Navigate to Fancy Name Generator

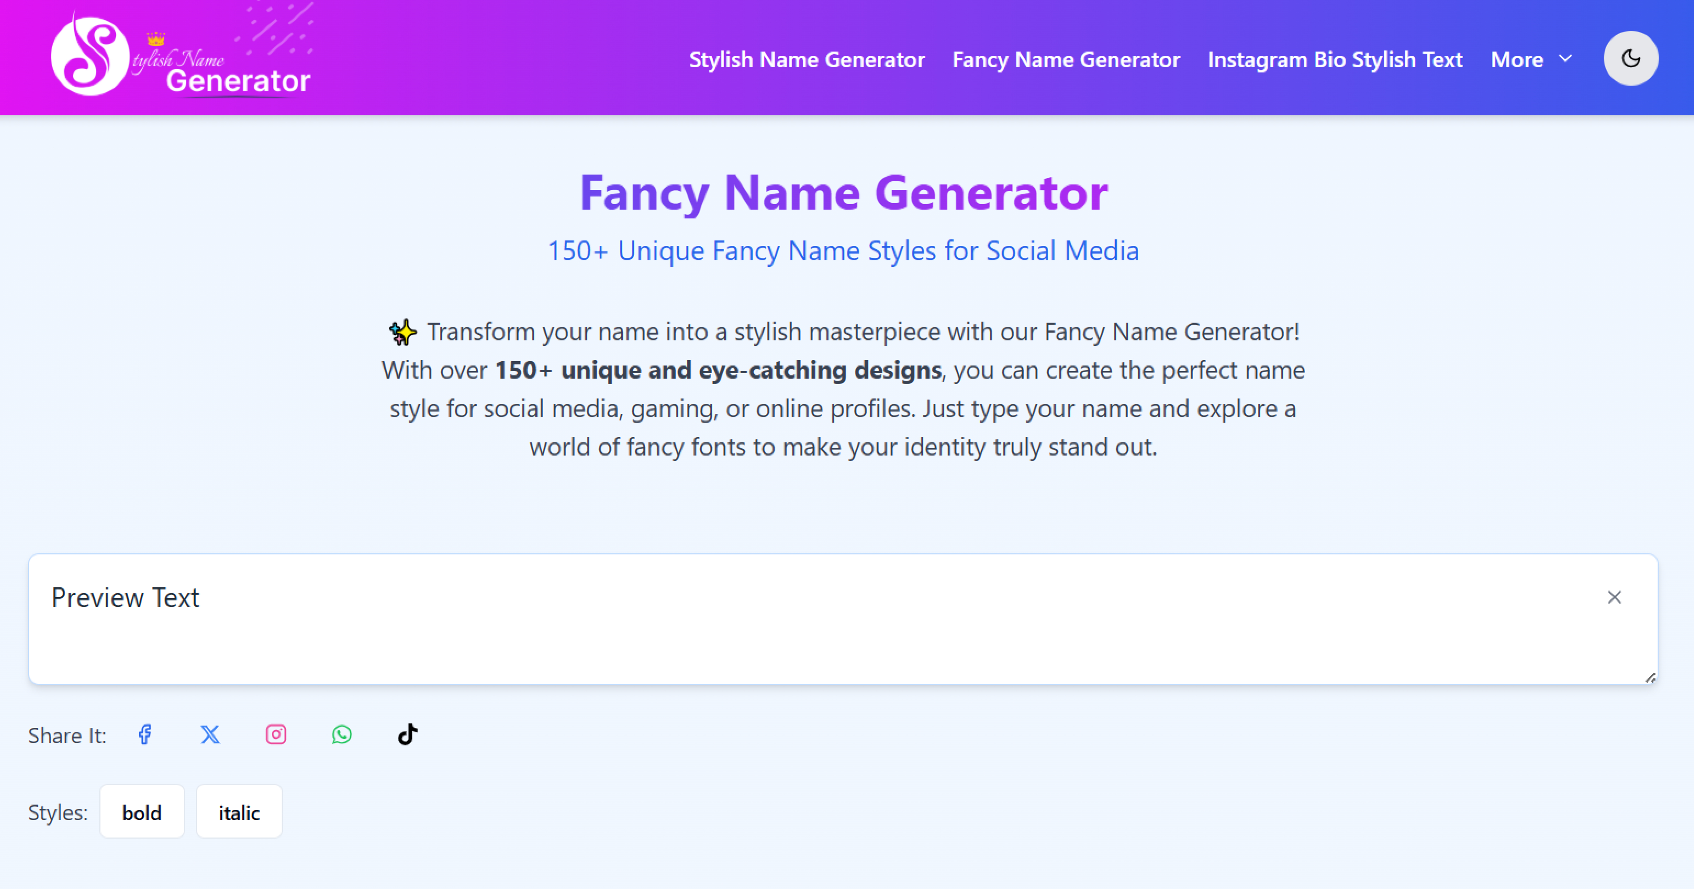(1065, 59)
